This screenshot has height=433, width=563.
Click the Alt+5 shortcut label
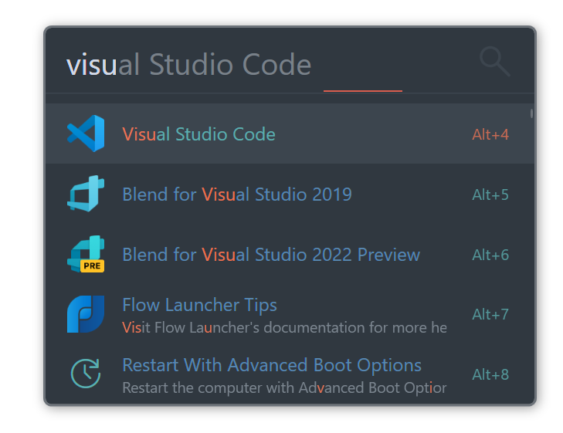click(x=490, y=195)
